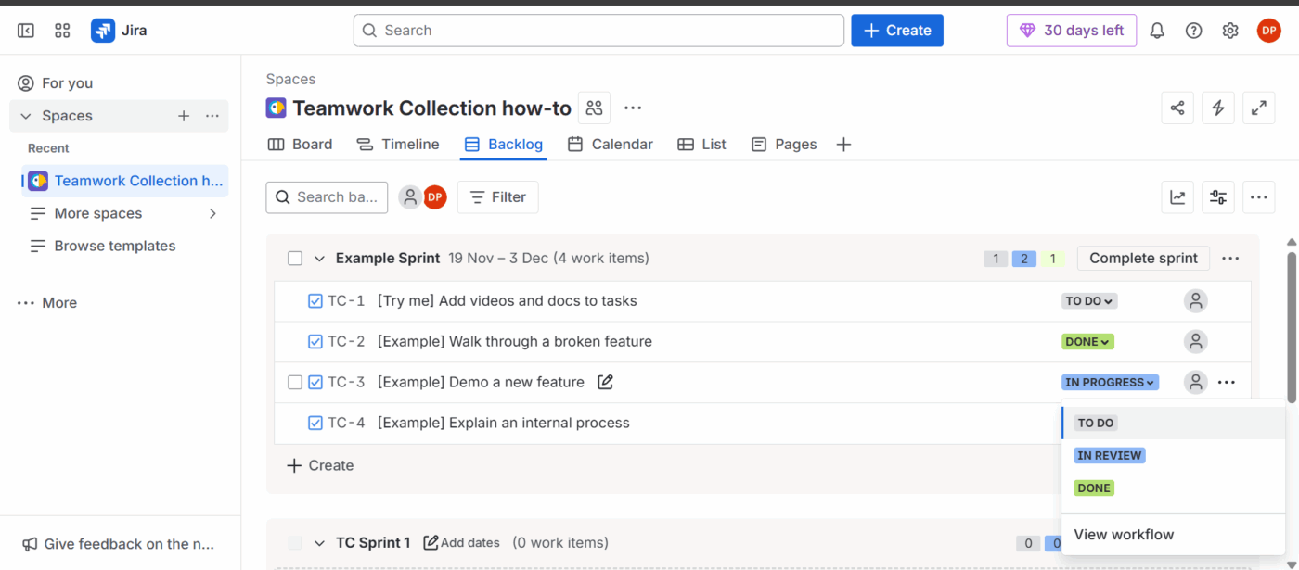
Task: Open the board view settings icon
Action: pos(1218,196)
